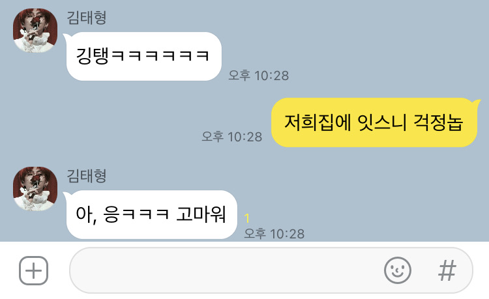Tap the name 김태형 above 아, 응ㅋㅋㅋ bubble
The width and height of the screenshot is (489, 299).
87,176
